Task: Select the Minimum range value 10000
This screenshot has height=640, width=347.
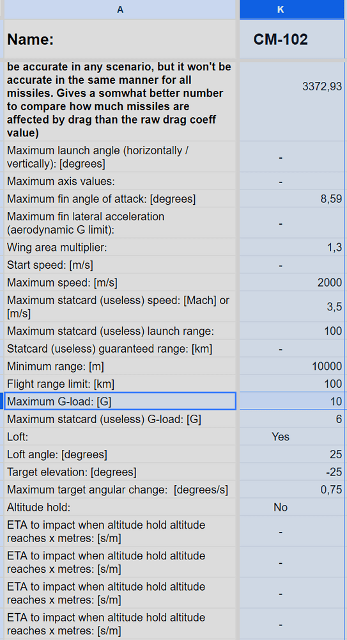Action: click(292, 366)
